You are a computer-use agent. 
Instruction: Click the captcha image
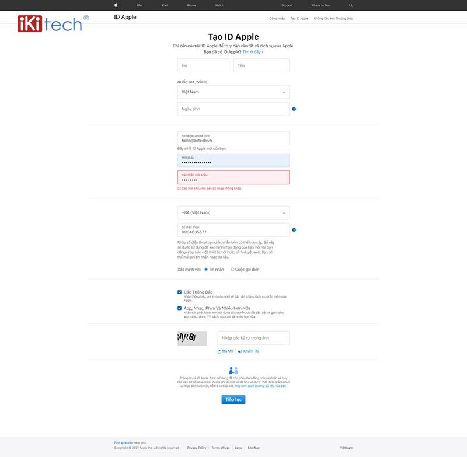click(x=192, y=338)
